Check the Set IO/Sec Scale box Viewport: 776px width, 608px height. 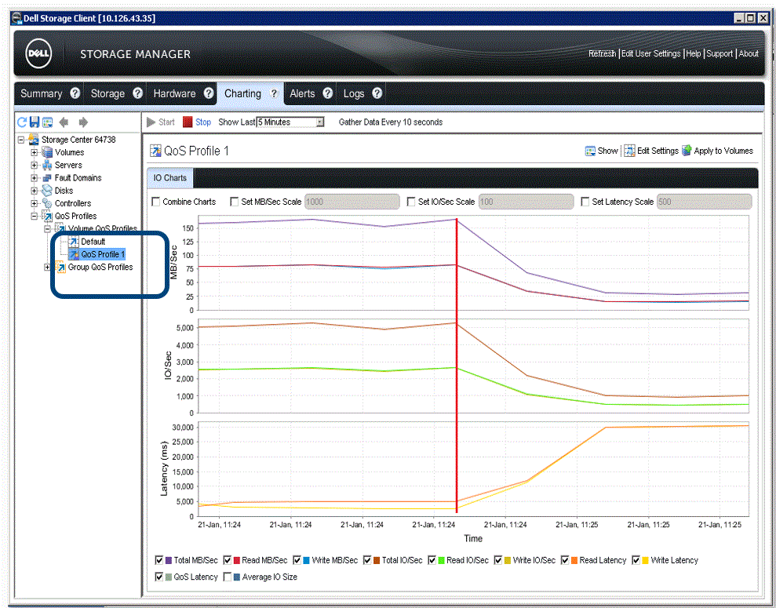411,202
